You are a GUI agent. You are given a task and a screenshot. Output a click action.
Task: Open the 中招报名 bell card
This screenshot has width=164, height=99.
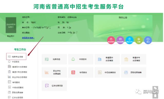click(x=81, y=59)
